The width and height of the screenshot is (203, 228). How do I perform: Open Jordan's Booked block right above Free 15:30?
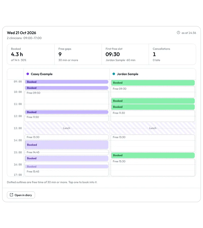(153, 155)
